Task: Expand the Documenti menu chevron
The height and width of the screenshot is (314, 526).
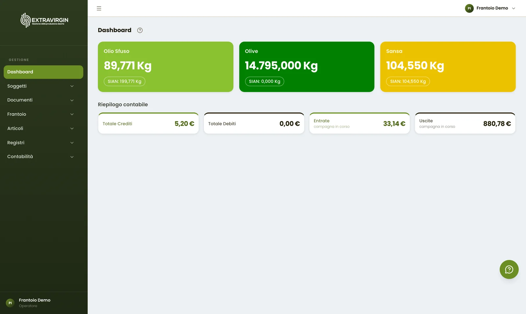Action: point(72,100)
